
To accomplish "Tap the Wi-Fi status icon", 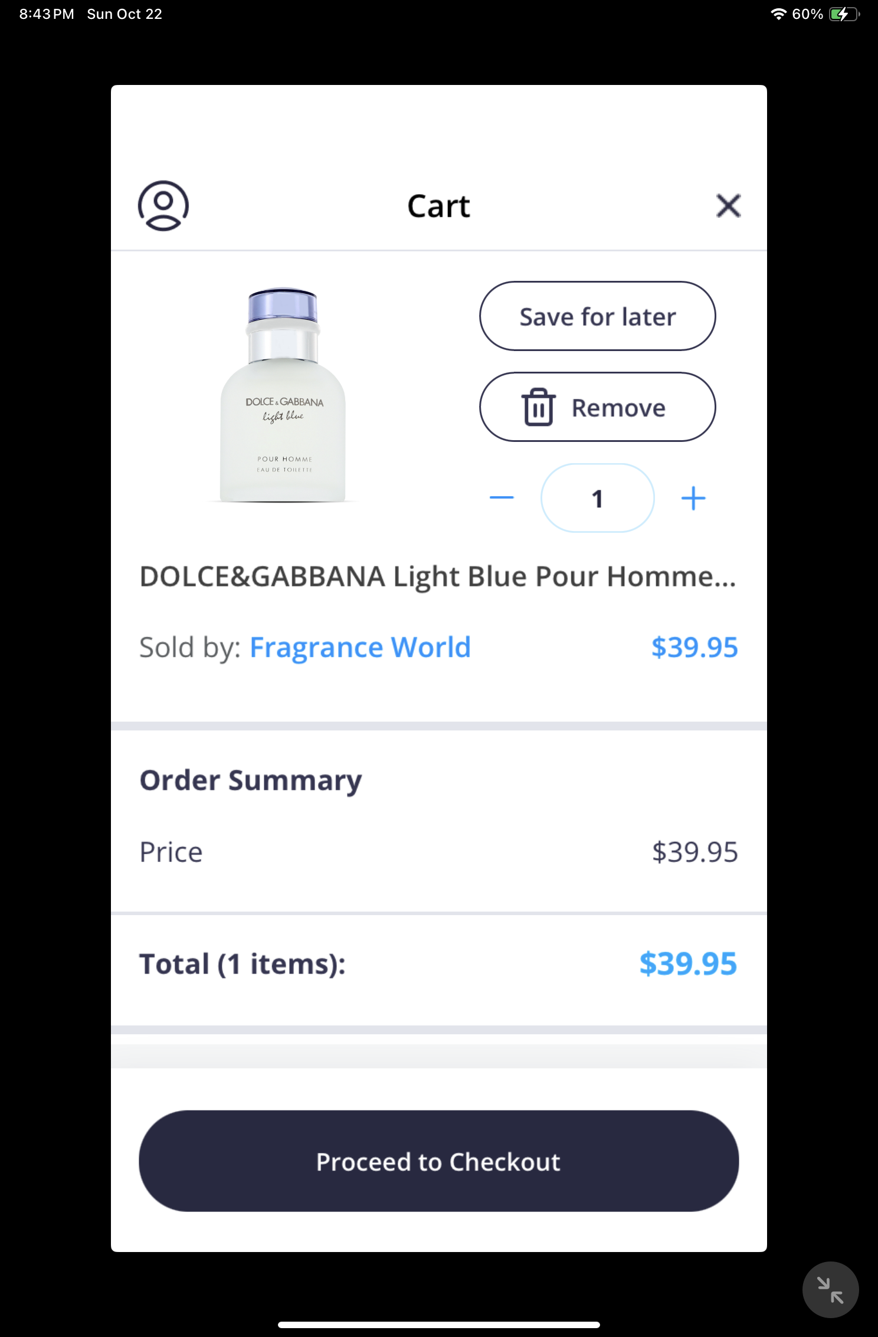I will point(778,14).
